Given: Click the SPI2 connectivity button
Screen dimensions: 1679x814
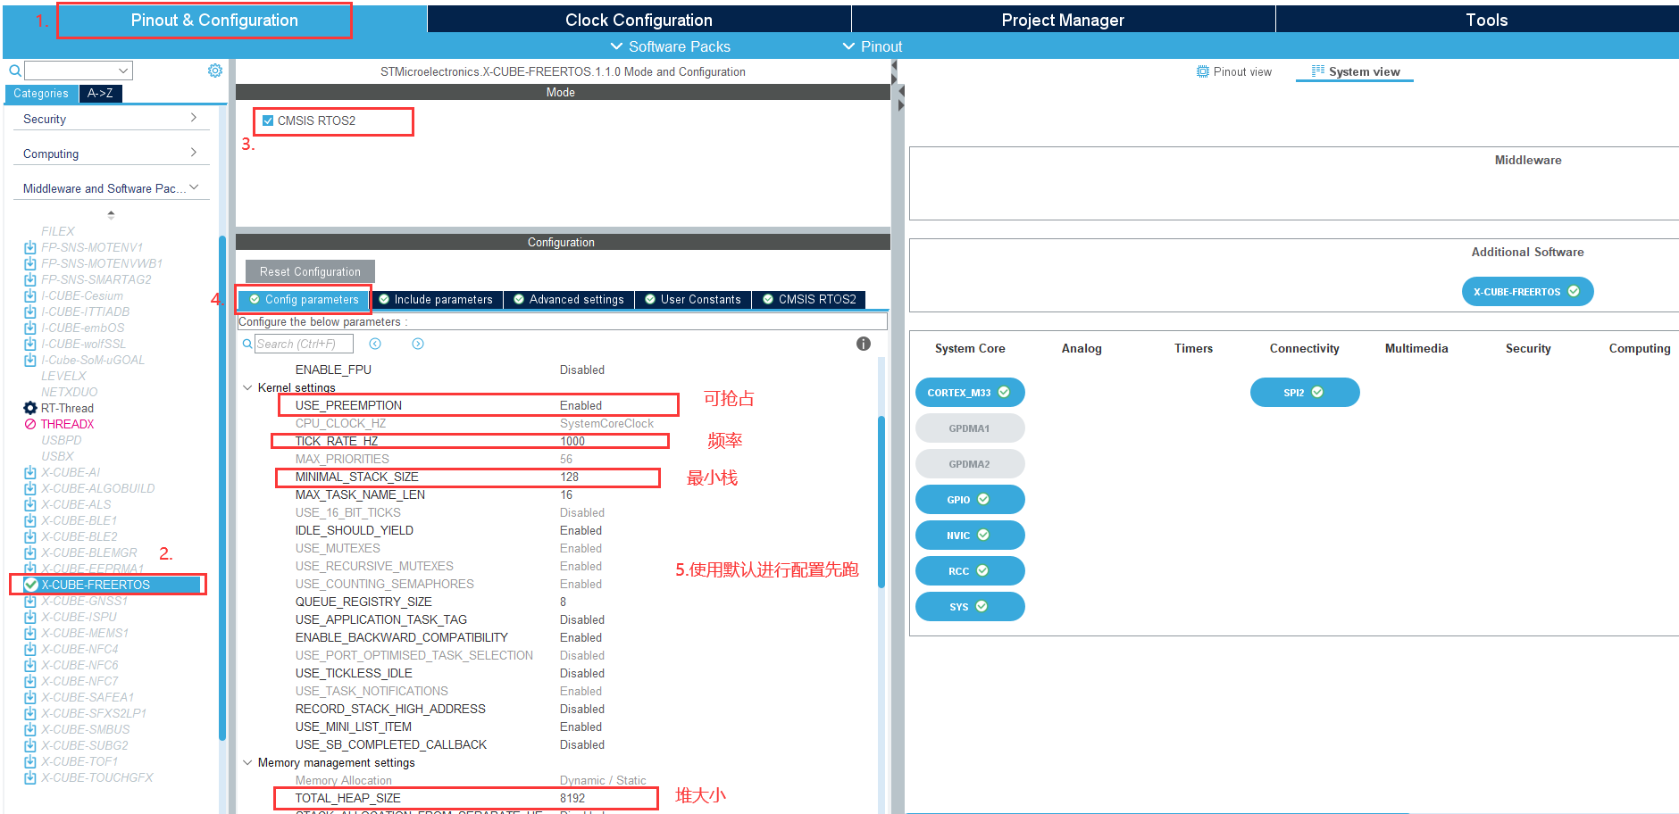Looking at the screenshot, I should [1305, 392].
